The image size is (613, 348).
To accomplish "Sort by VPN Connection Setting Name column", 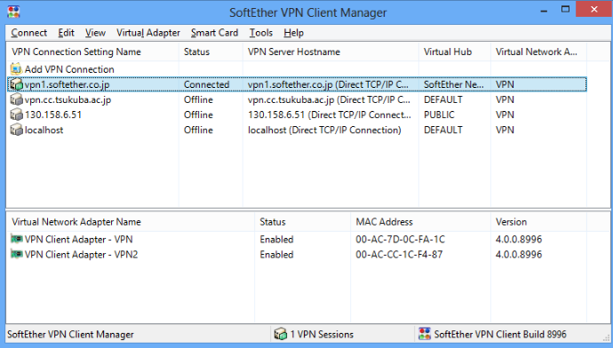I will click(x=92, y=52).
